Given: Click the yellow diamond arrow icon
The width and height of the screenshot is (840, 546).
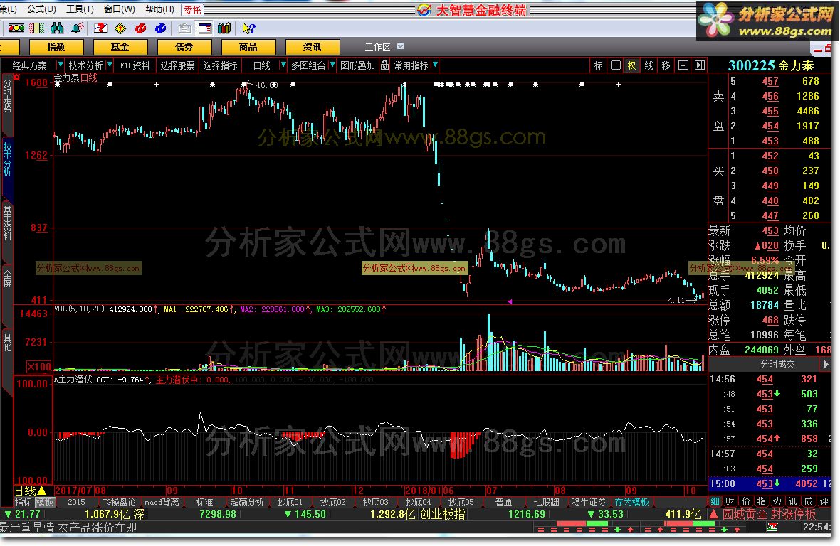Looking at the screenshot, I should click(120, 28).
